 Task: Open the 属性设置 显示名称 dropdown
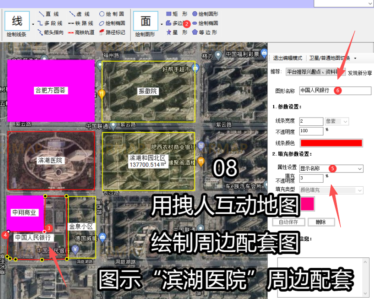click(x=331, y=168)
